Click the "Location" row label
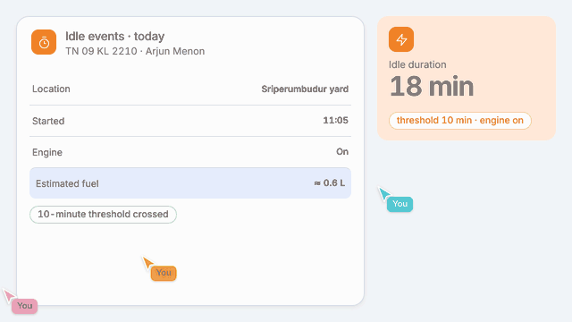Image resolution: width=572 pixels, height=322 pixels. tap(51, 89)
